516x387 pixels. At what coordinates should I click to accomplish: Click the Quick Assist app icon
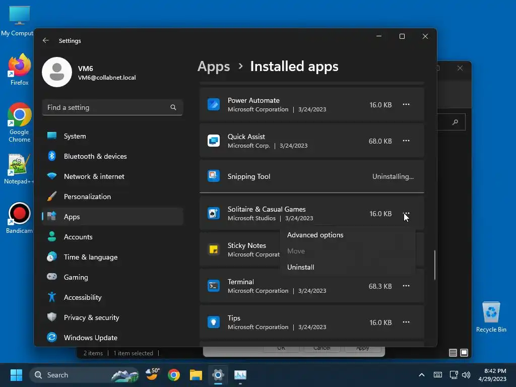(214, 141)
